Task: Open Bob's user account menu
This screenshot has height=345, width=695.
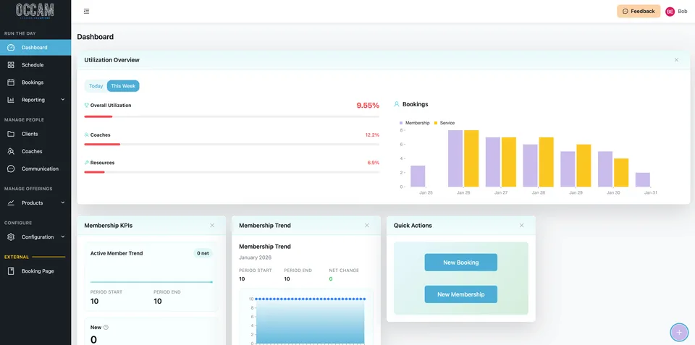Action: [676, 12]
